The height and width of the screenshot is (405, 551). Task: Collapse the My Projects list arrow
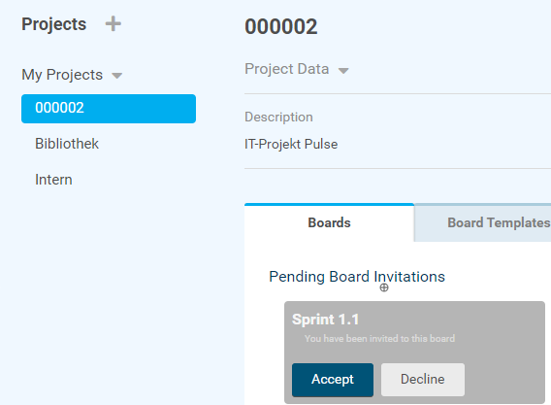tap(116, 76)
